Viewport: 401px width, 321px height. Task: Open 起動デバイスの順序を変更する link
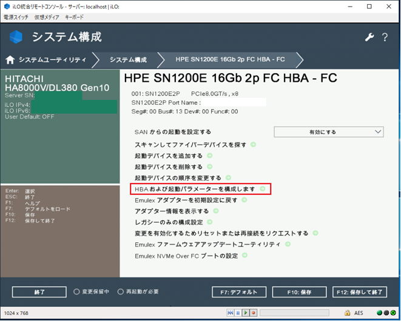point(178,177)
